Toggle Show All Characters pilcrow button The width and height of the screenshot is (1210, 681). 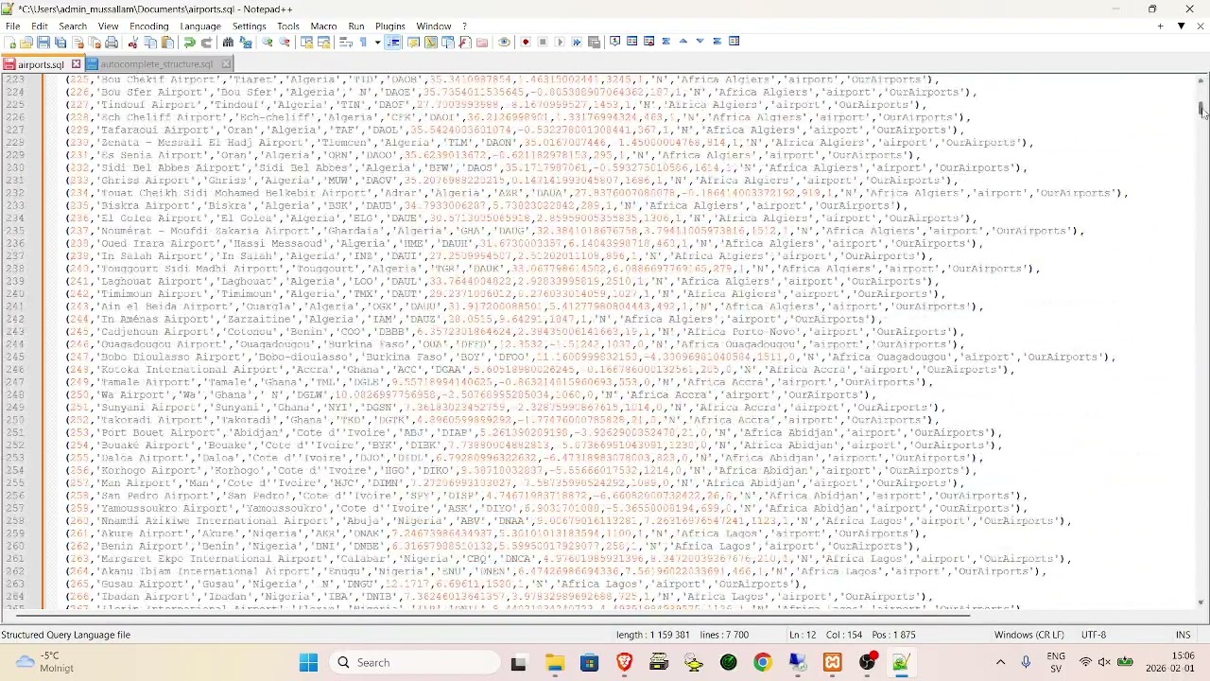[363, 42]
